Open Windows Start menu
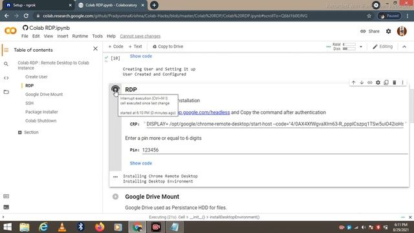Image resolution: width=414 pixels, height=233 pixels. pyautogui.click(x=7, y=227)
